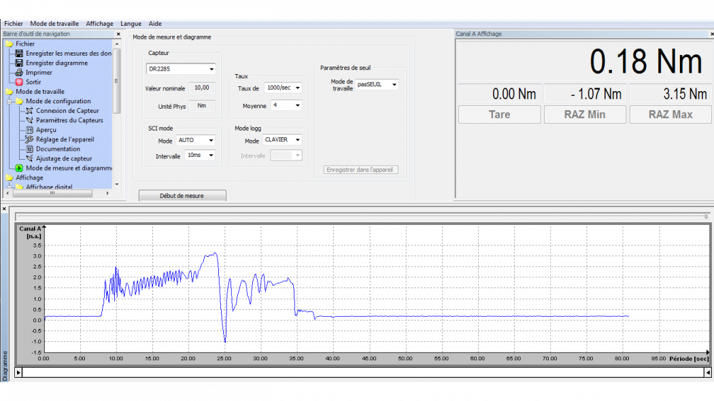Click the Mode de configuration folder icon
The image size is (714, 401).
pos(19,101)
